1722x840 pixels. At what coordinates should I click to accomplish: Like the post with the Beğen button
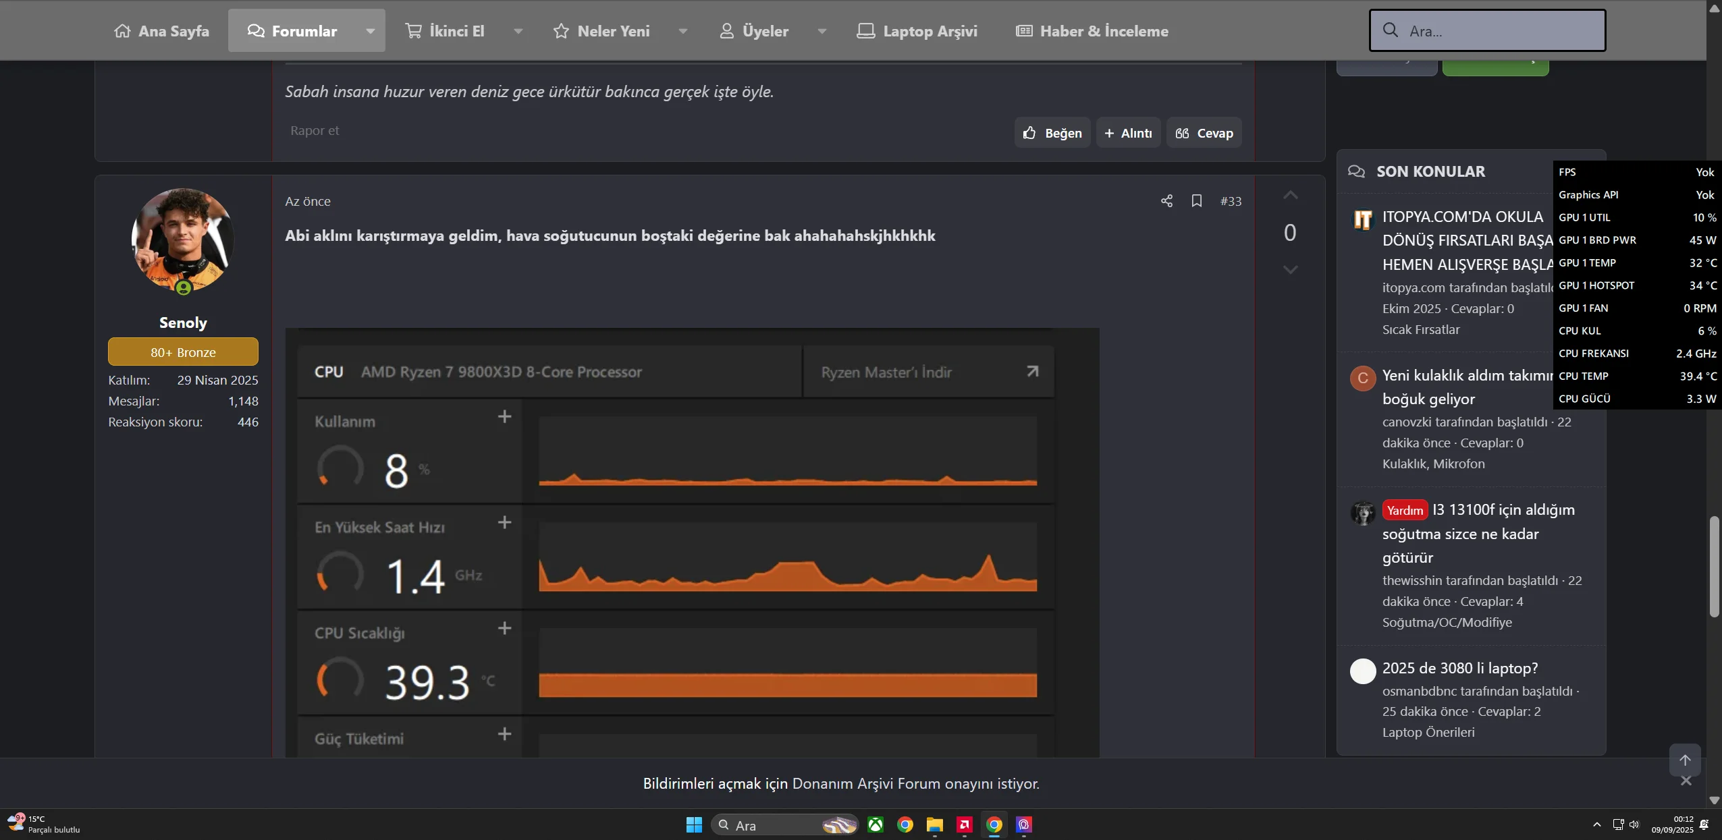click(x=1052, y=133)
